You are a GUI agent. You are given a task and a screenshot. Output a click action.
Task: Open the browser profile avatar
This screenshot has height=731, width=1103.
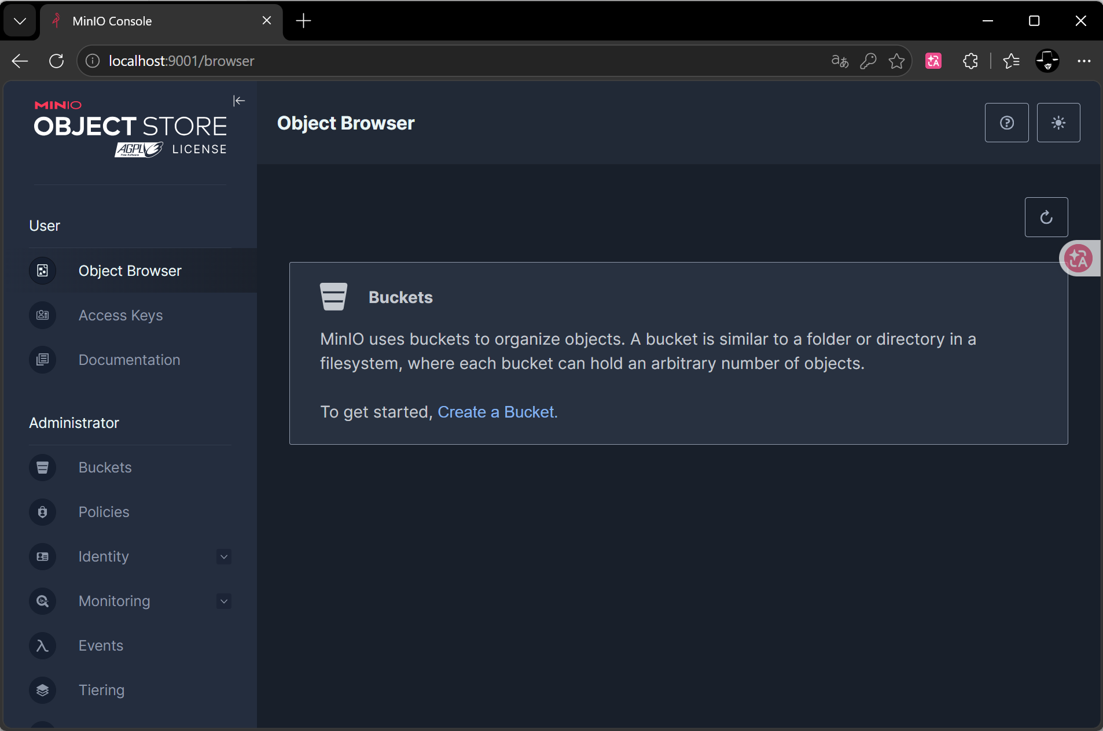(x=1047, y=61)
